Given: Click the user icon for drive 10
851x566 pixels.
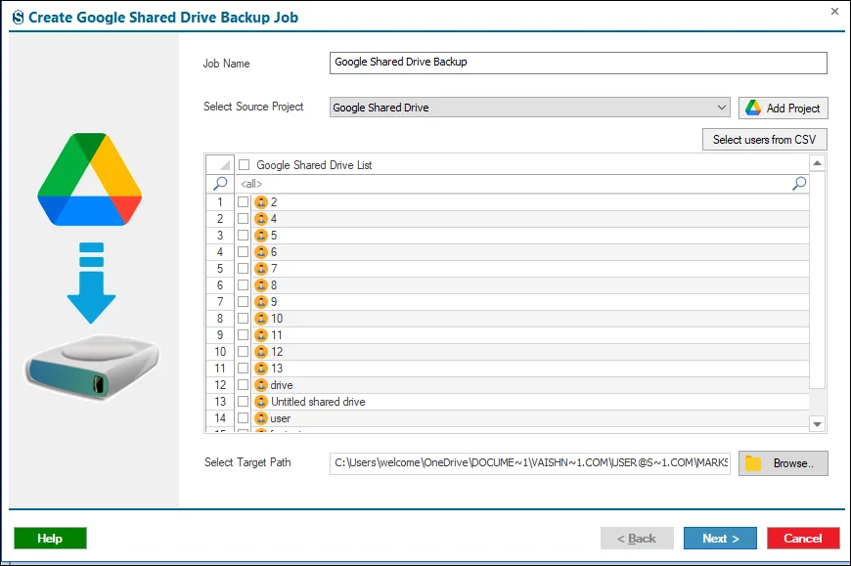Looking at the screenshot, I should point(261,319).
